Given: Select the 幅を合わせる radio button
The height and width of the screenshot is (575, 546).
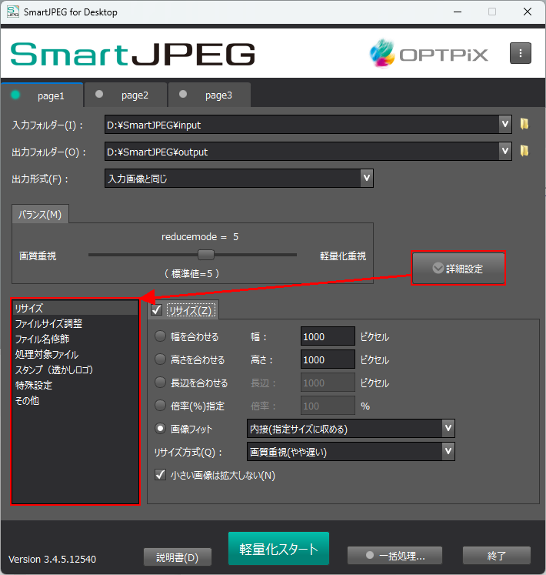Looking at the screenshot, I should [x=161, y=336].
